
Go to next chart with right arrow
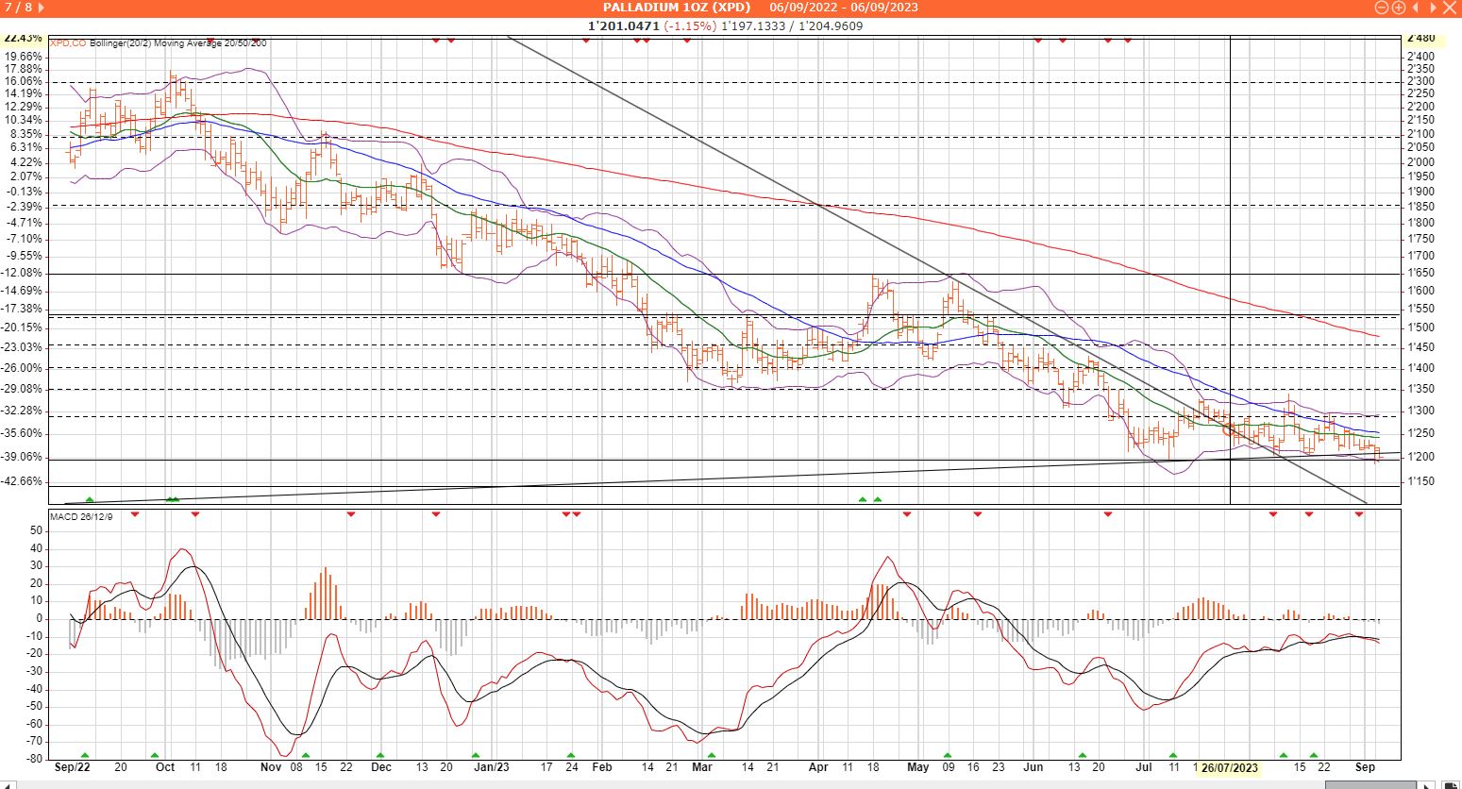point(1433,8)
